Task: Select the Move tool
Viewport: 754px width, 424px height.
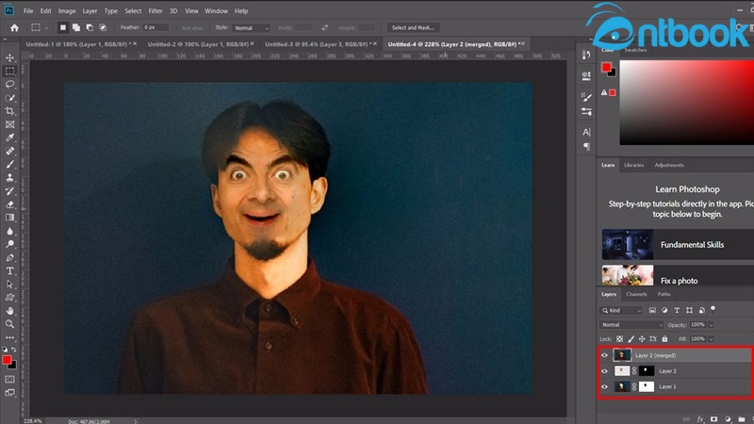Action: (9, 57)
